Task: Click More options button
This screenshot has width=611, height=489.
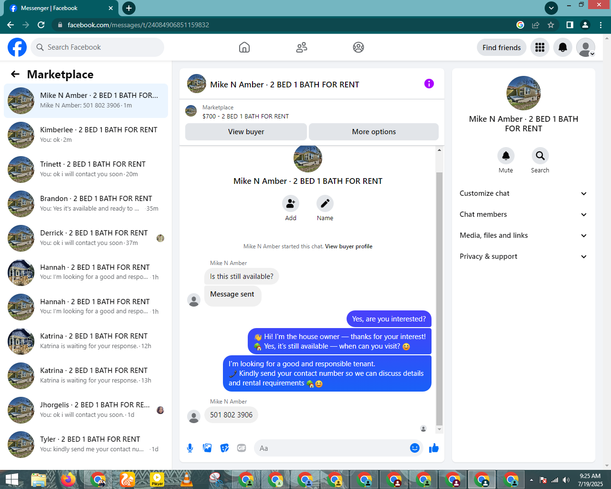Action: point(374,132)
